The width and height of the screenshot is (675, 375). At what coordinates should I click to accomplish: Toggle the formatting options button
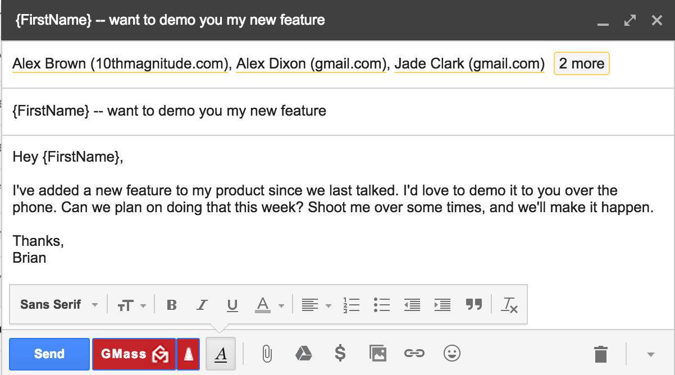coord(221,354)
